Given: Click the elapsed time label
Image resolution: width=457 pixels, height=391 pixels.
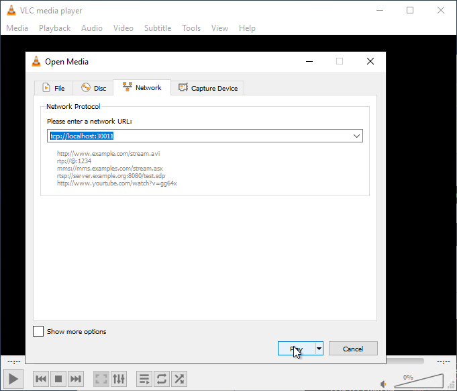Looking at the screenshot, I should [14, 362].
